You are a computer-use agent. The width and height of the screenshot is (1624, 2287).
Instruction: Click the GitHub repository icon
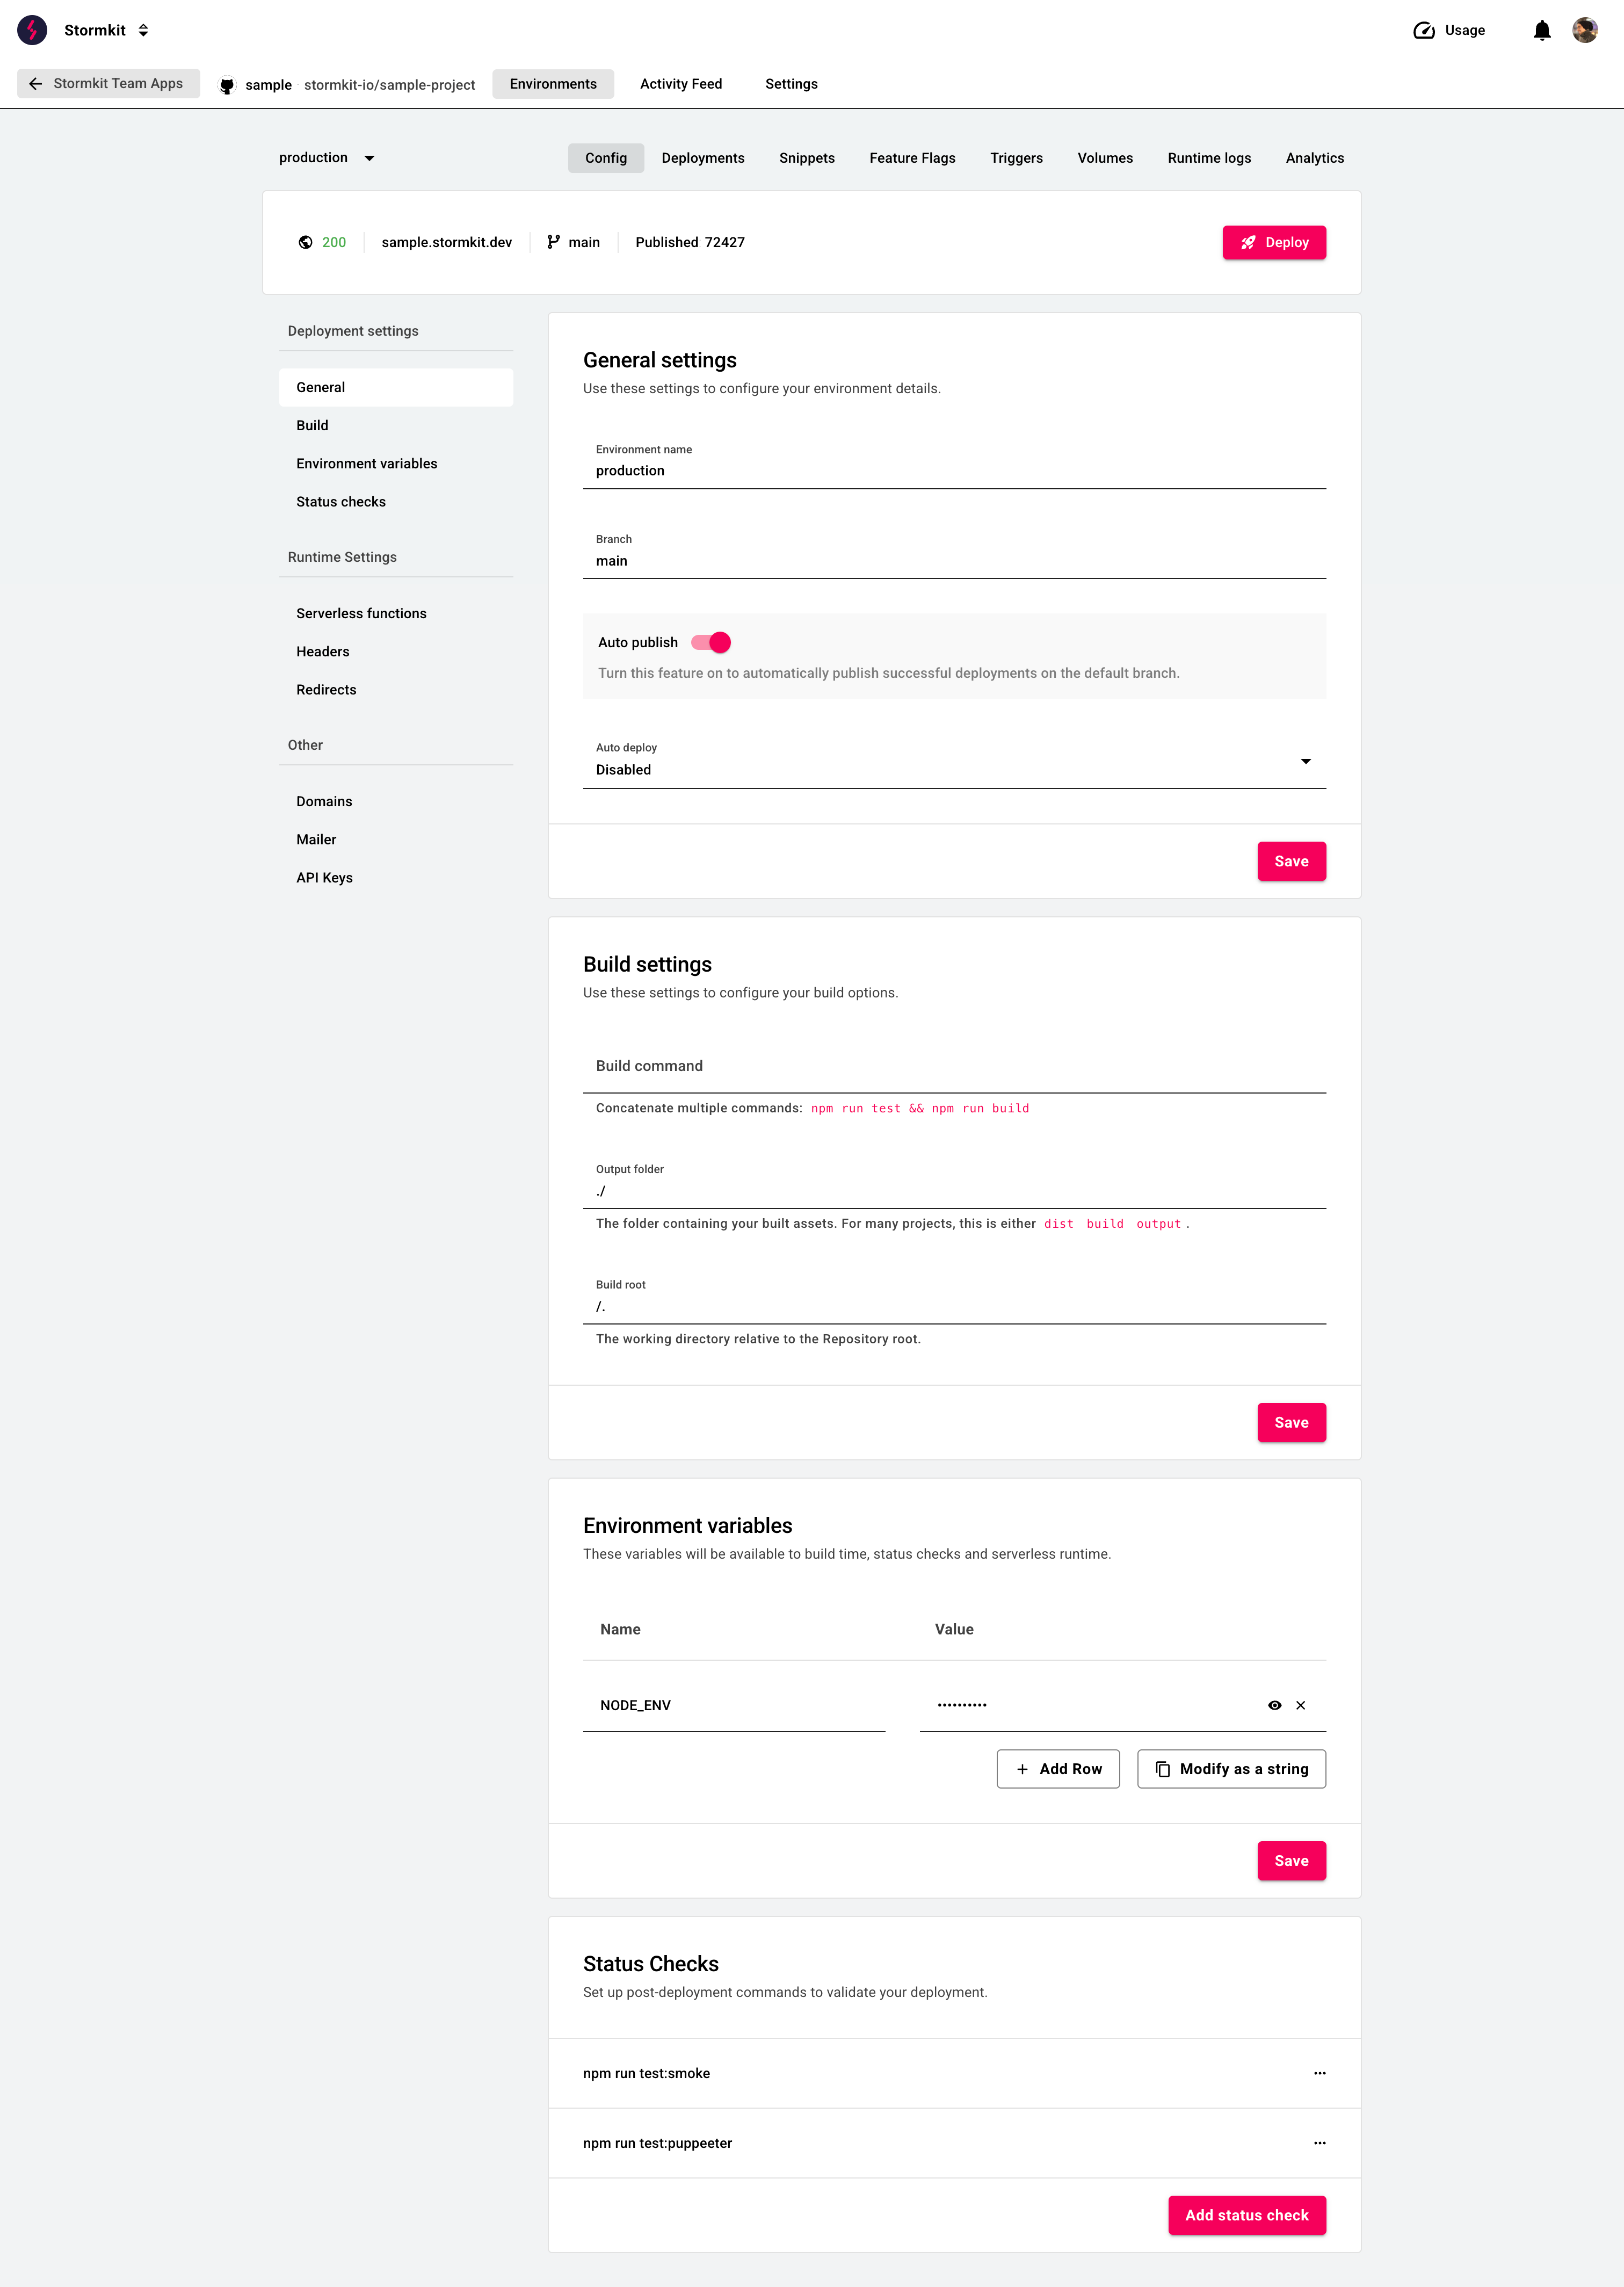227,85
